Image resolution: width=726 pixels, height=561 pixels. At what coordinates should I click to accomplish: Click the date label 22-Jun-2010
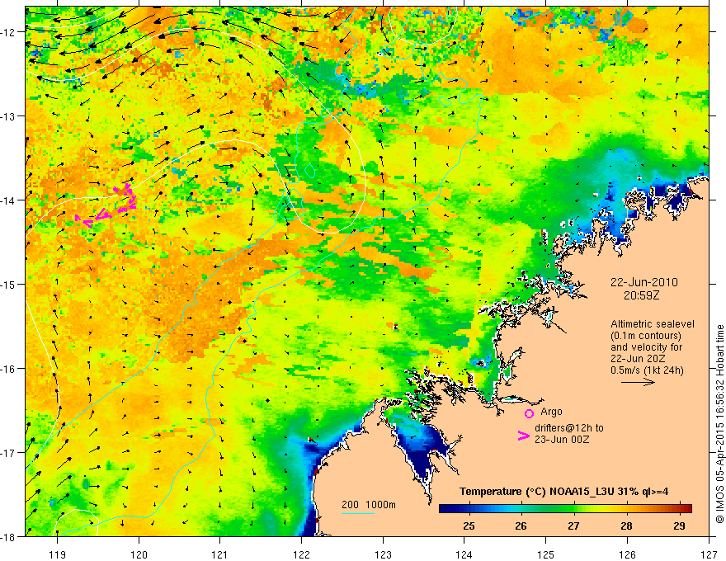click(x=644, y=282)
